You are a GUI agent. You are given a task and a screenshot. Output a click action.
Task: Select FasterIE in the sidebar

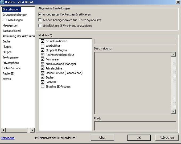point(8,73)
